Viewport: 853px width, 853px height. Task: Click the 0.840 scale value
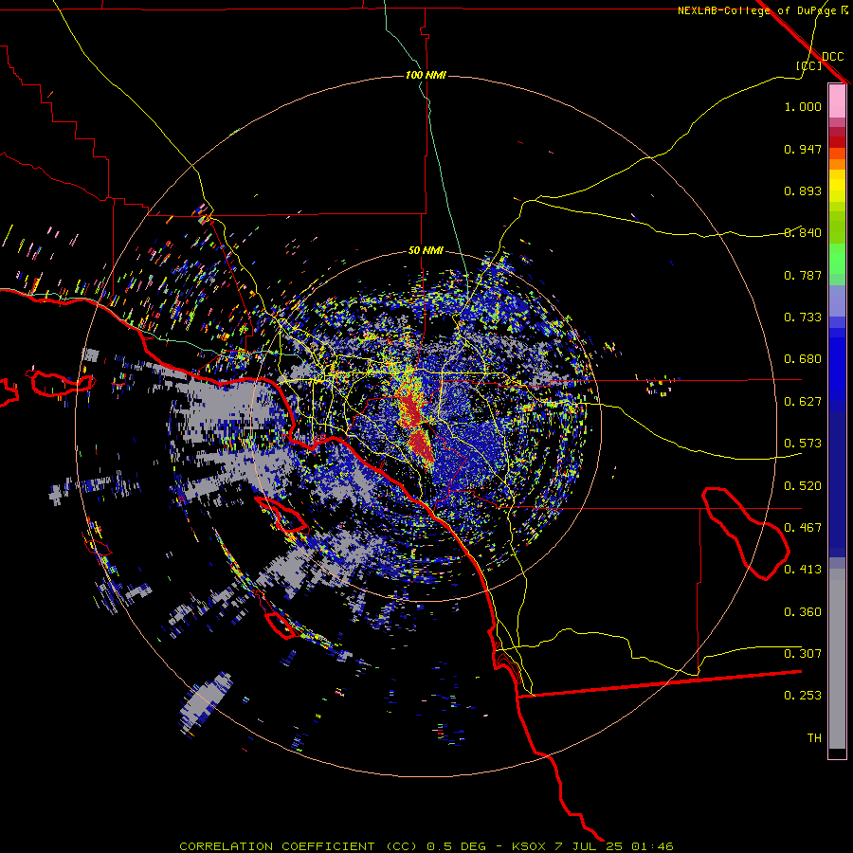tap(803, 233)
